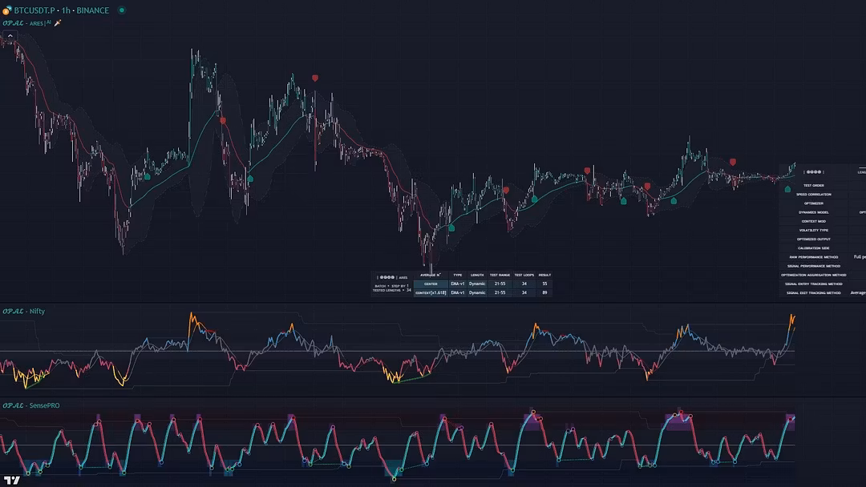Click the topmost red sell signal marker

(315, 78)
